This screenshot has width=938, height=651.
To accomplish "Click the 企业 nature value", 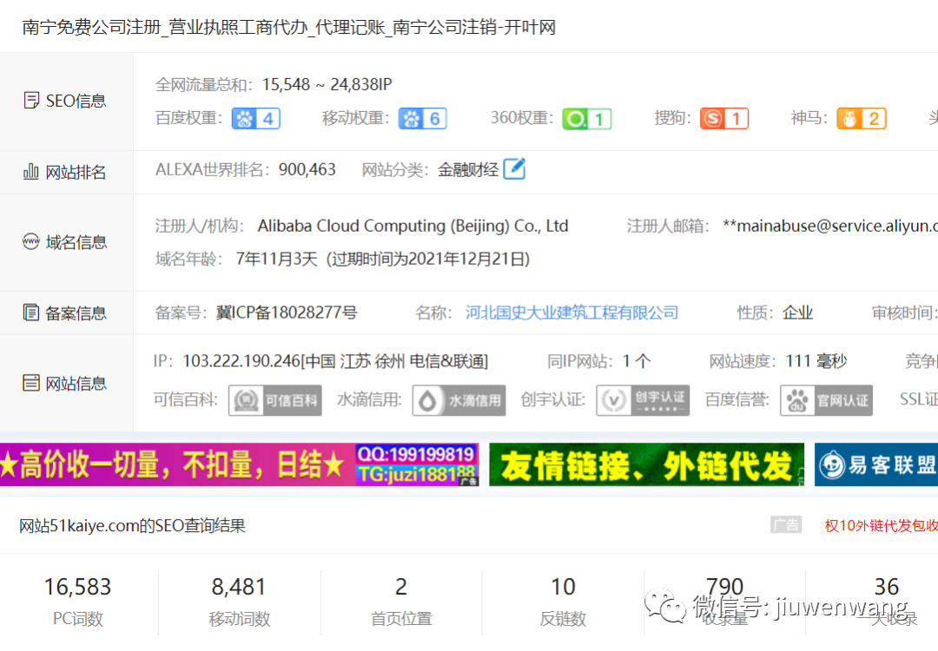I will click(797, 312).
